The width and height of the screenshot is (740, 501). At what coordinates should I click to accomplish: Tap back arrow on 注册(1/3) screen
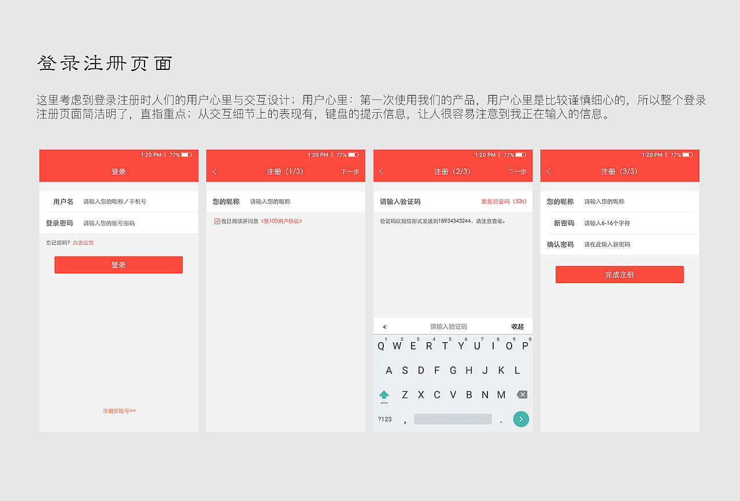(x=214, y=172)
